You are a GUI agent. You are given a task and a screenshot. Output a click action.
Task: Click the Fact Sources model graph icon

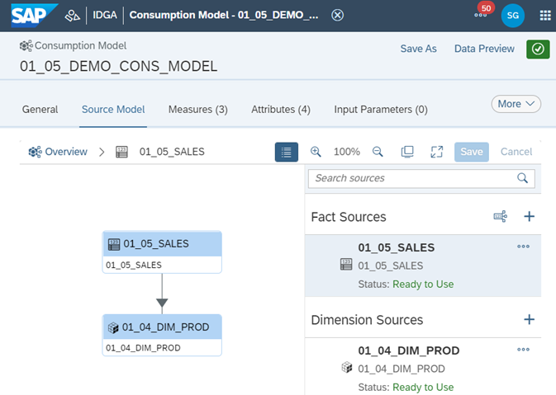(x=500, y=217)
